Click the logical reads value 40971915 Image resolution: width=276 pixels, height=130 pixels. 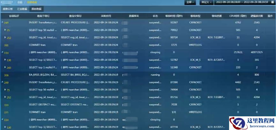coord(257,52)
